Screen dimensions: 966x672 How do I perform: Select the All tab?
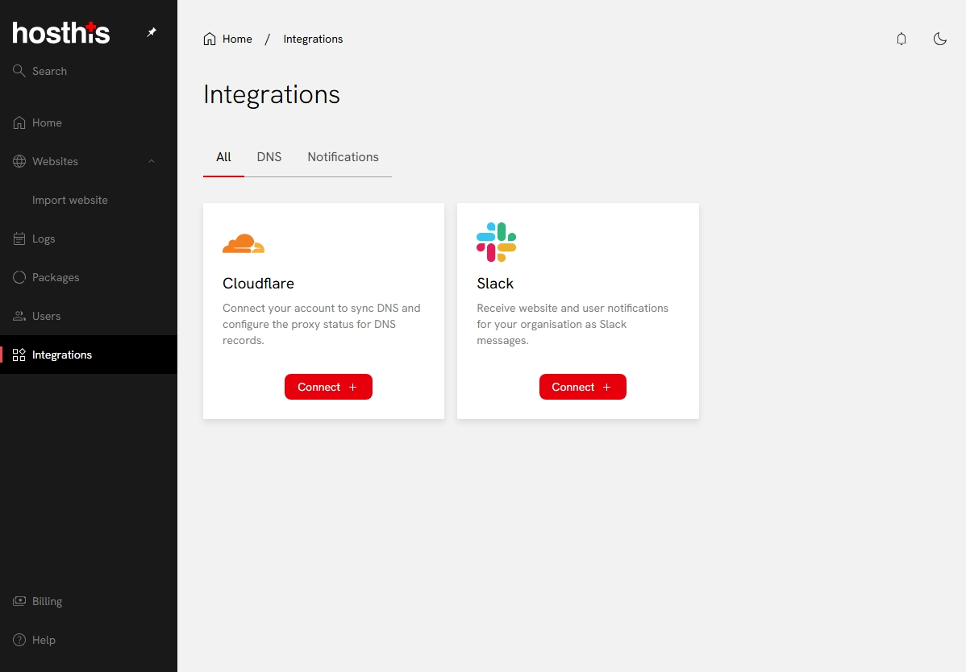(223, 157)
